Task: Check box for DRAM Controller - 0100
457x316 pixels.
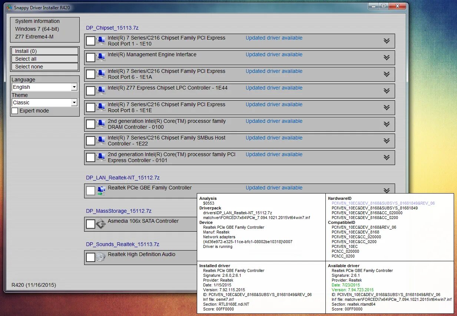Action: (90, 124)
